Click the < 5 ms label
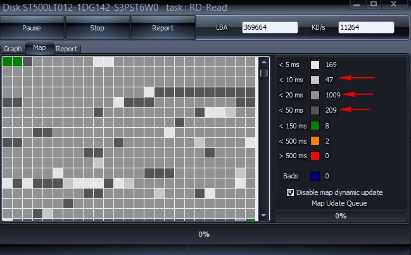 pos(289,65)
